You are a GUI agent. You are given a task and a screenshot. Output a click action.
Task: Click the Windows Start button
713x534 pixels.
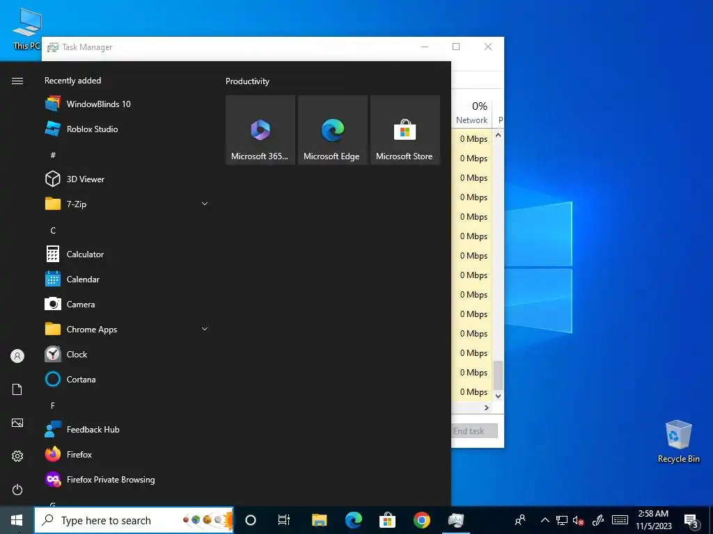tap(17, 520)
